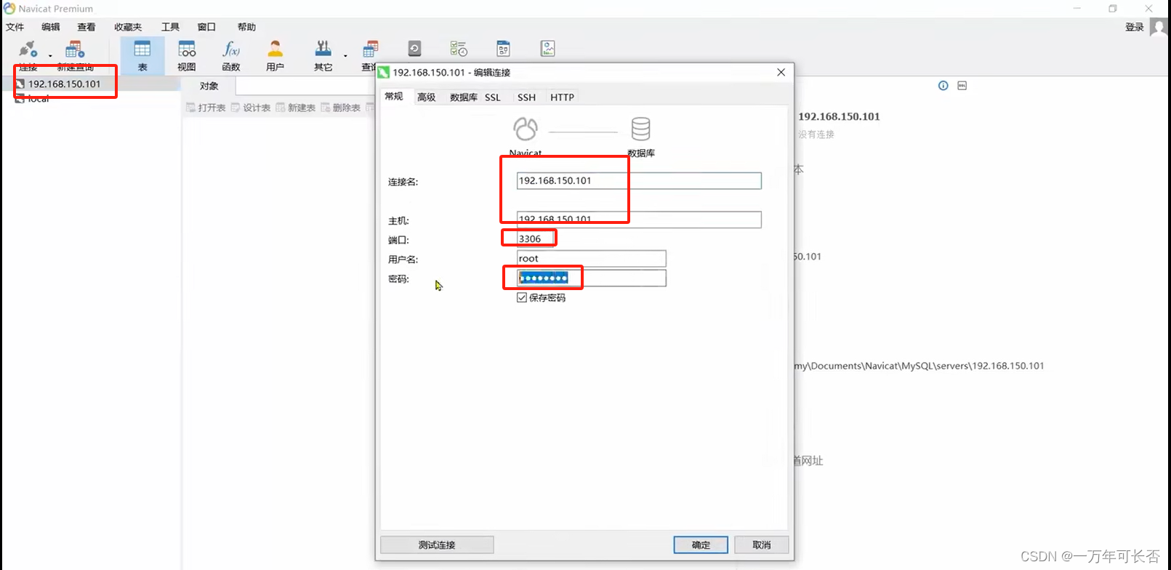Click 设计表 (Design Table) in object toolbar
Viewport: 1171px width, 570px height.
pos(251,108)
